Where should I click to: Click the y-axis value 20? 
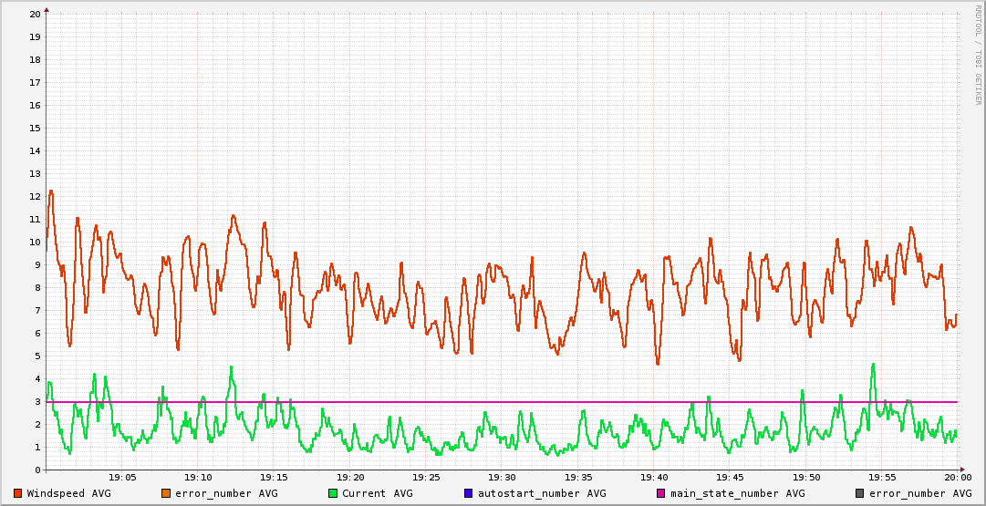pos(35,14)
